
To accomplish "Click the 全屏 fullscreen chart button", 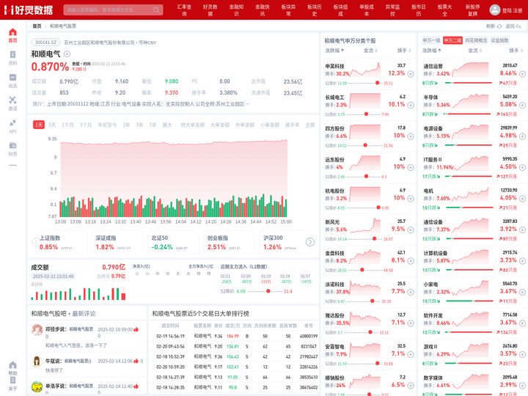I will tap(309, 125).
